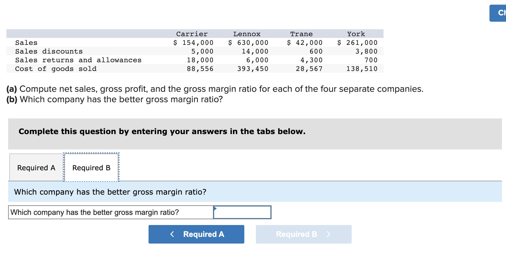This screenshot has width=506, height=256.
Task: Click the part (a) instruction sentence
Action: pos(215,89)
